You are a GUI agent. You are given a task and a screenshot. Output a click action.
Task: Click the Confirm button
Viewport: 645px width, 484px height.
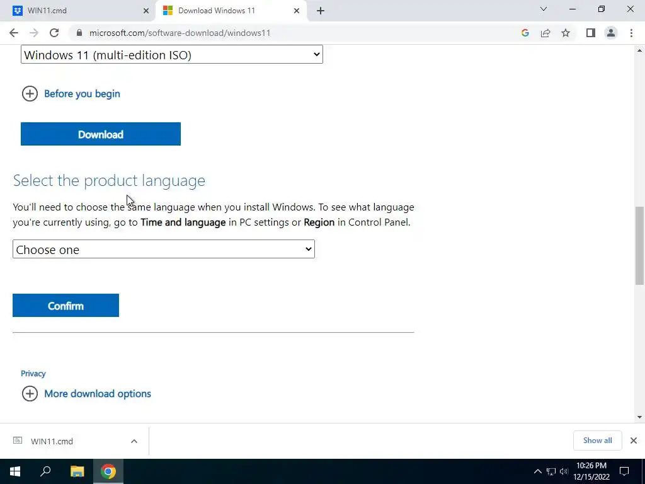click(66, 306)
